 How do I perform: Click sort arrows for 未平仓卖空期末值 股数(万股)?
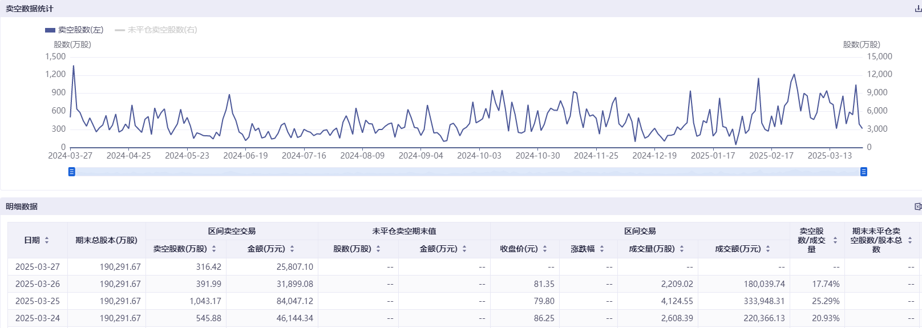378,249
